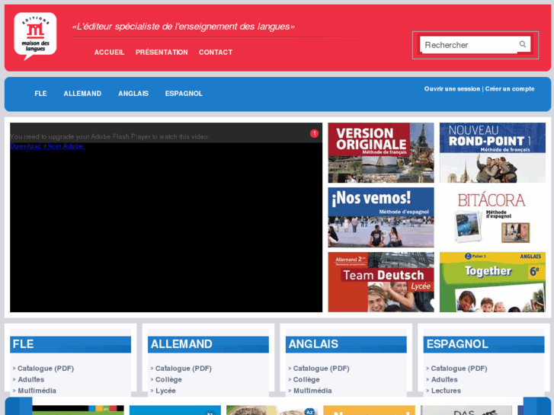
Task: Click the red slide number badge
Action: pyautogui.click(x=314, y=133)
